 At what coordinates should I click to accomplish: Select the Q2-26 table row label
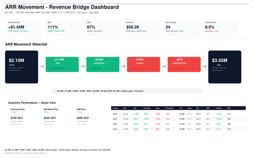click(x=115, y=119)
